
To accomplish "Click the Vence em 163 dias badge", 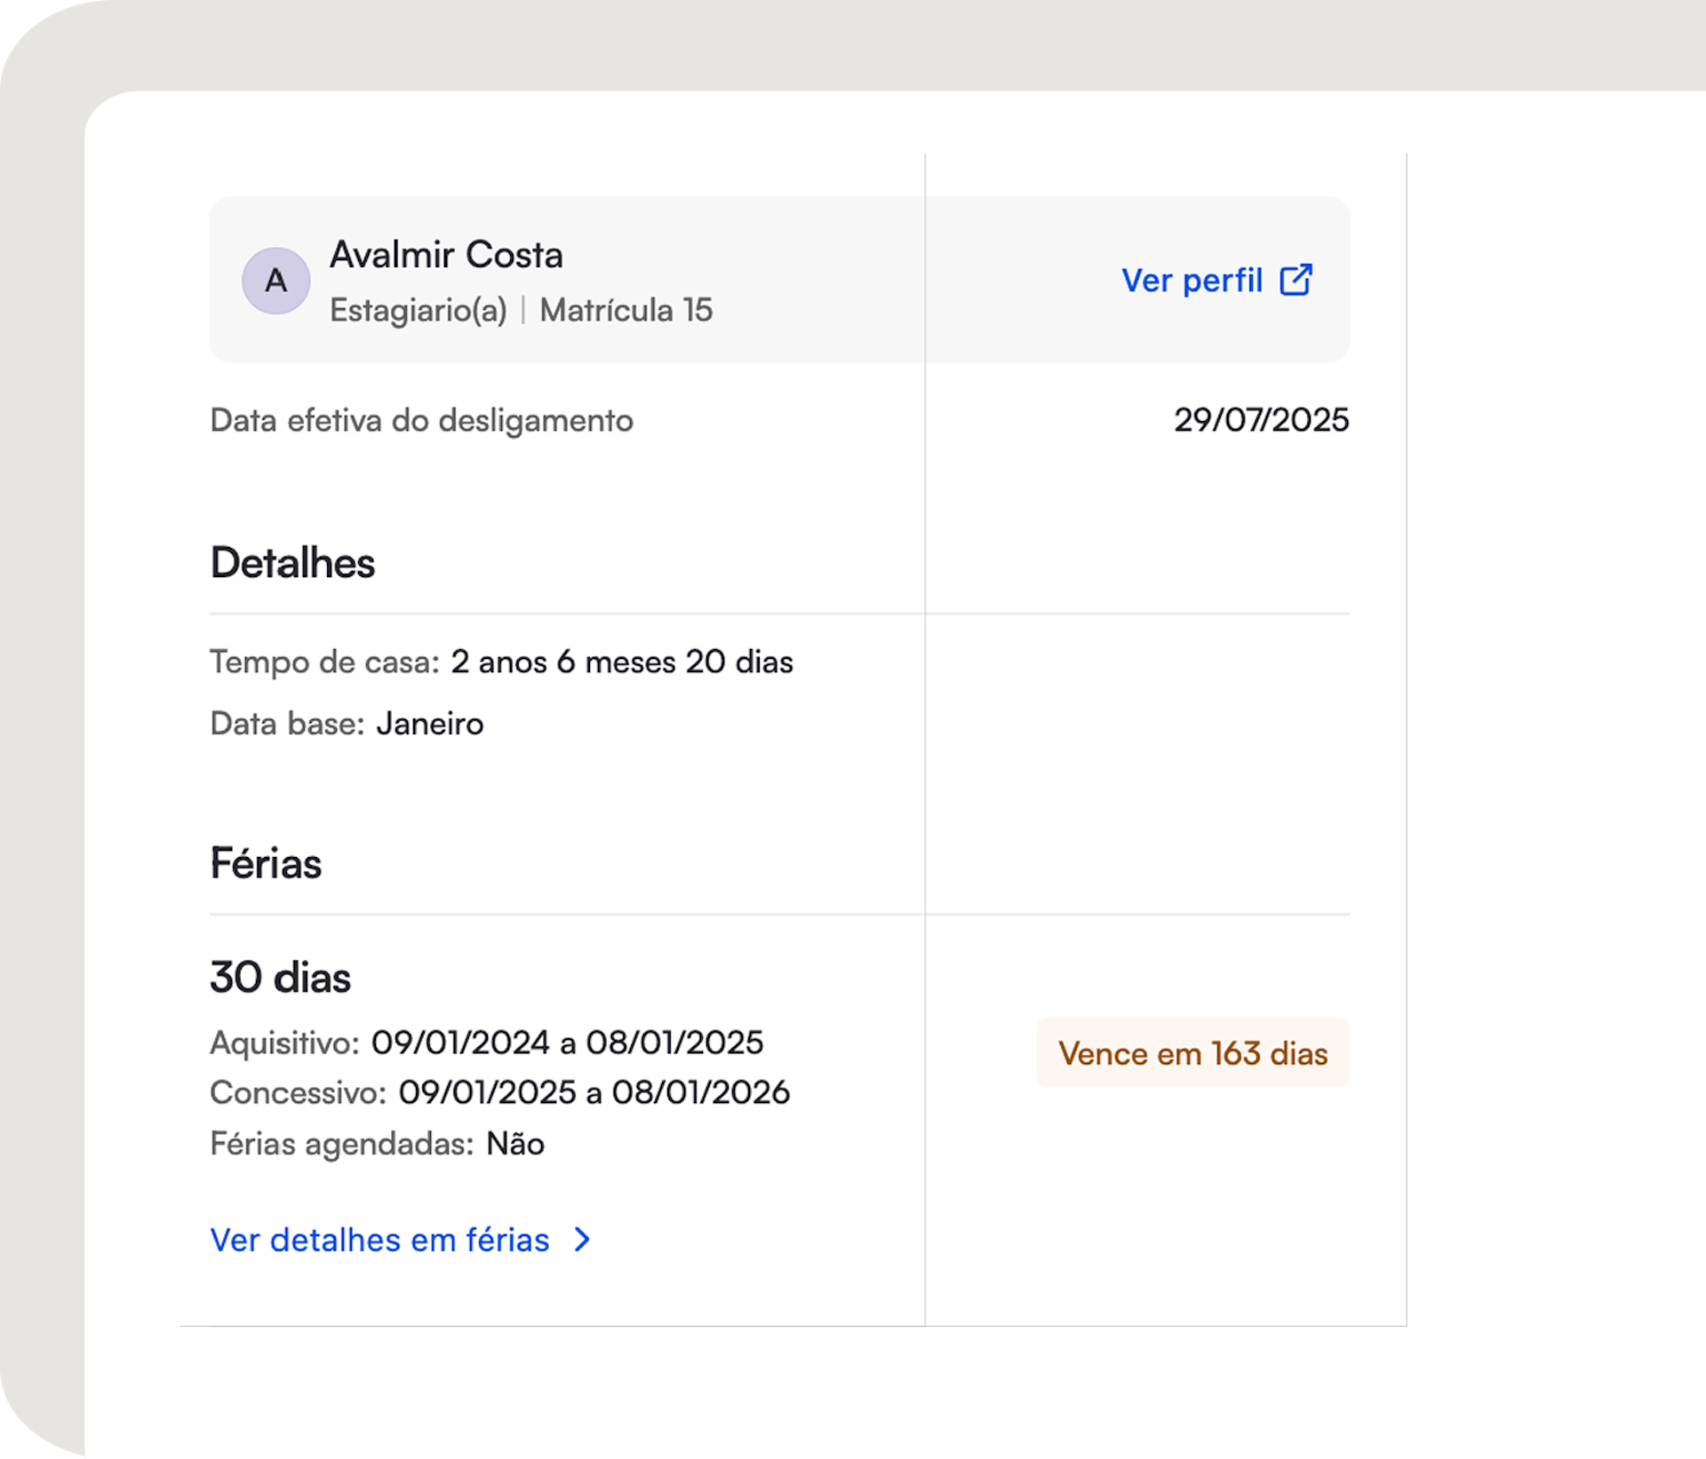I will (1192, 1053).
